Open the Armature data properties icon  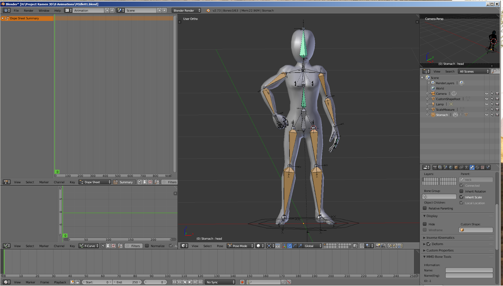pos(467,167)
